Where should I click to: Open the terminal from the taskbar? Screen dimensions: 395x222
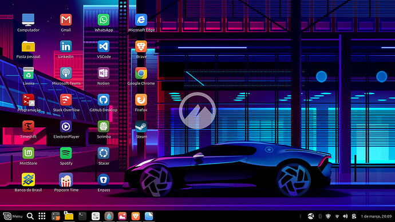pyautogui.click(x=82, y=216)
